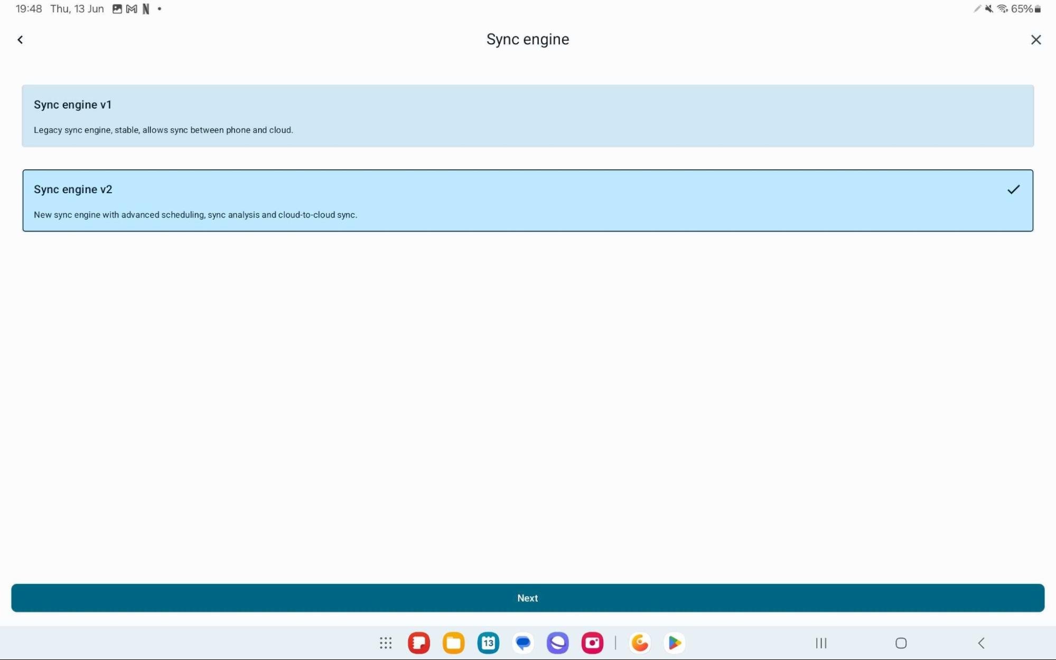
Task: Tap the Next button
Action: point(527,598)
